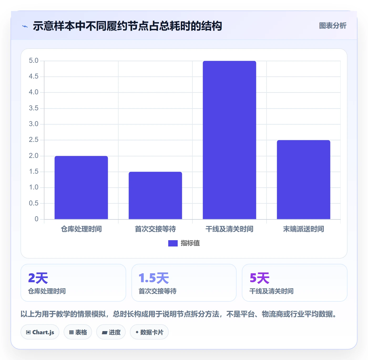Pick the bar above 末端派送时间

tap(304, 179)
